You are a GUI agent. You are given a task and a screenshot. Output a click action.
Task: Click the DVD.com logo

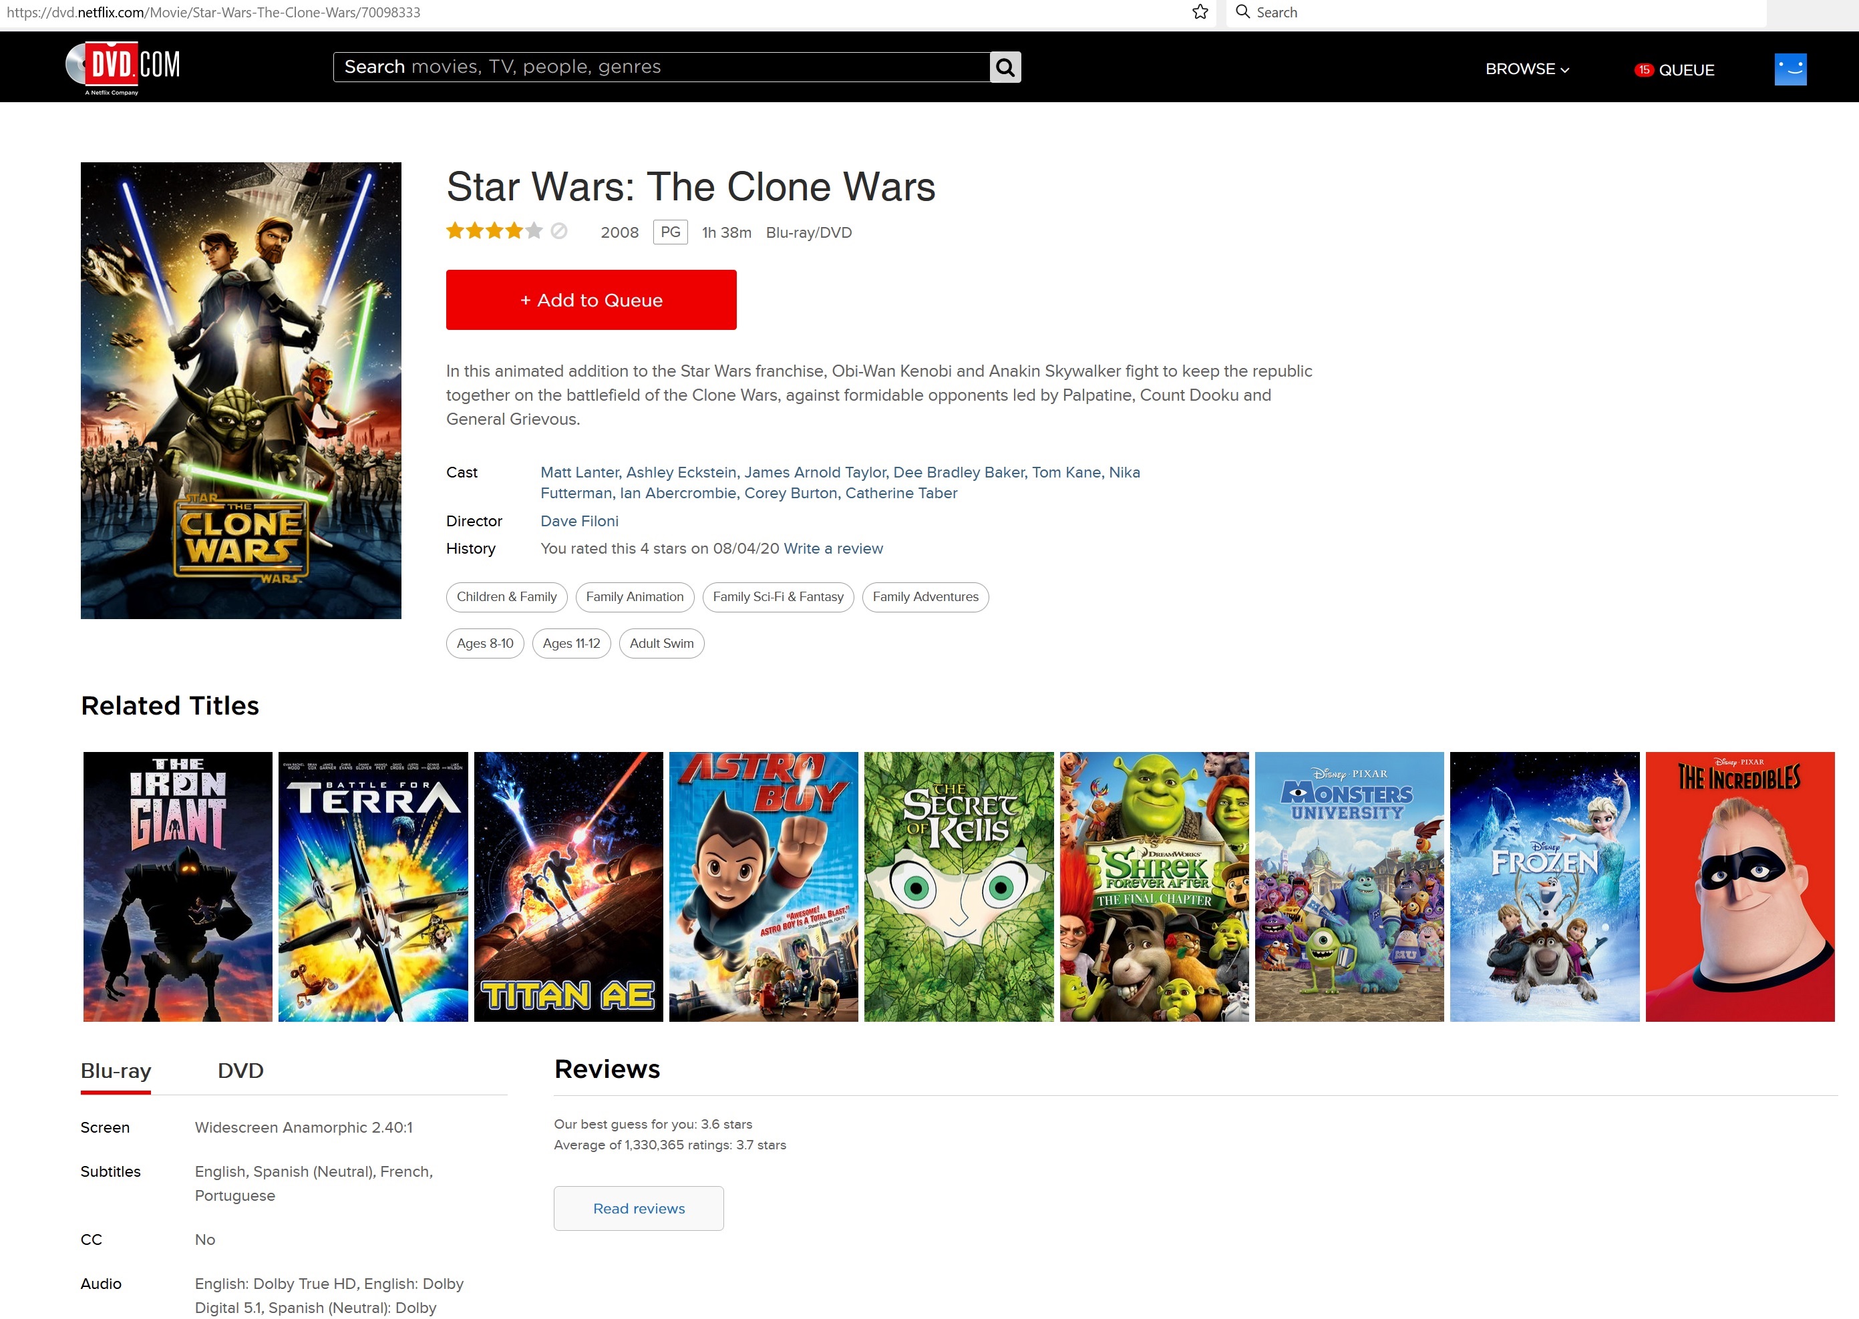click(x=123, y=67)
